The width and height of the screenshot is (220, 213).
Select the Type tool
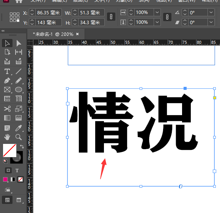tap(7, 71)
